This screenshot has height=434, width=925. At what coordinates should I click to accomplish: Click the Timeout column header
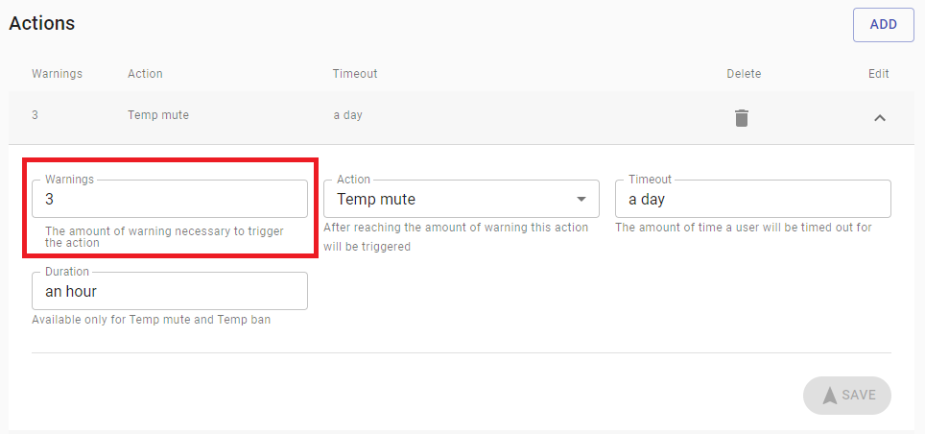pyautogui.click(x=354, y=74)
